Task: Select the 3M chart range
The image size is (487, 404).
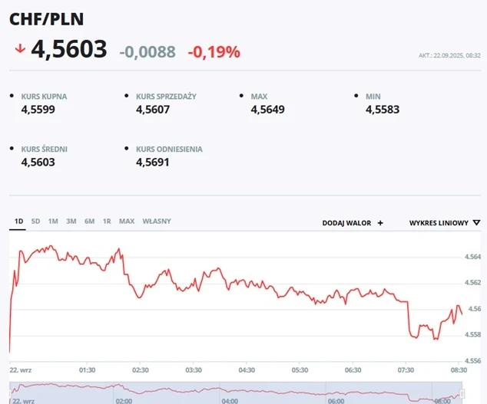Action: click(71, 222)
